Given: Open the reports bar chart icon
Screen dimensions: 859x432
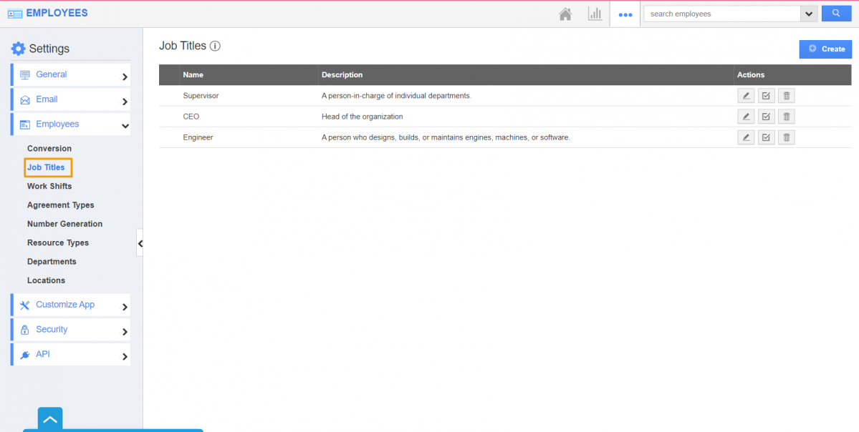Looking at the screenshot, I should pyautogui.click(x=595, y=14).
